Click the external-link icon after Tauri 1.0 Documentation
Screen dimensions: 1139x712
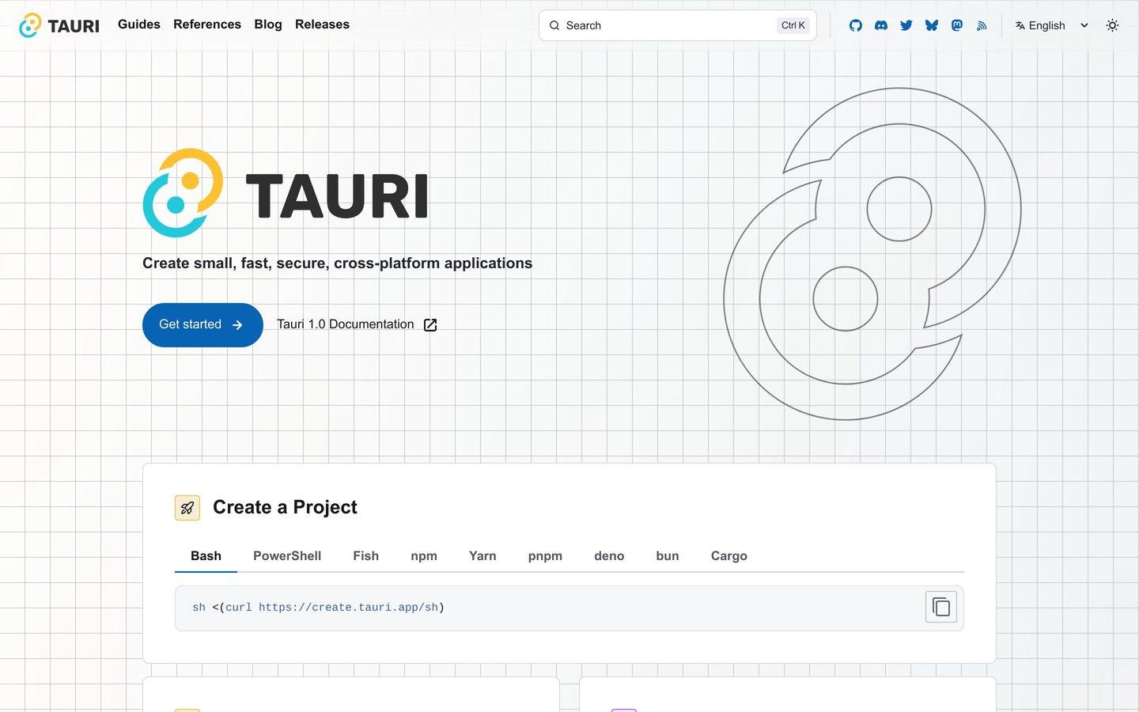click(430, 325)
